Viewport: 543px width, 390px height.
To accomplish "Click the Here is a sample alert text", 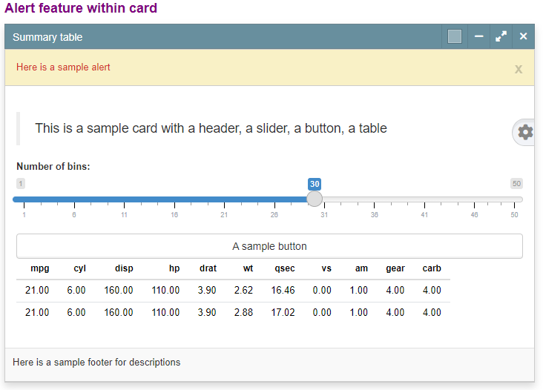I will coord(63,67).
